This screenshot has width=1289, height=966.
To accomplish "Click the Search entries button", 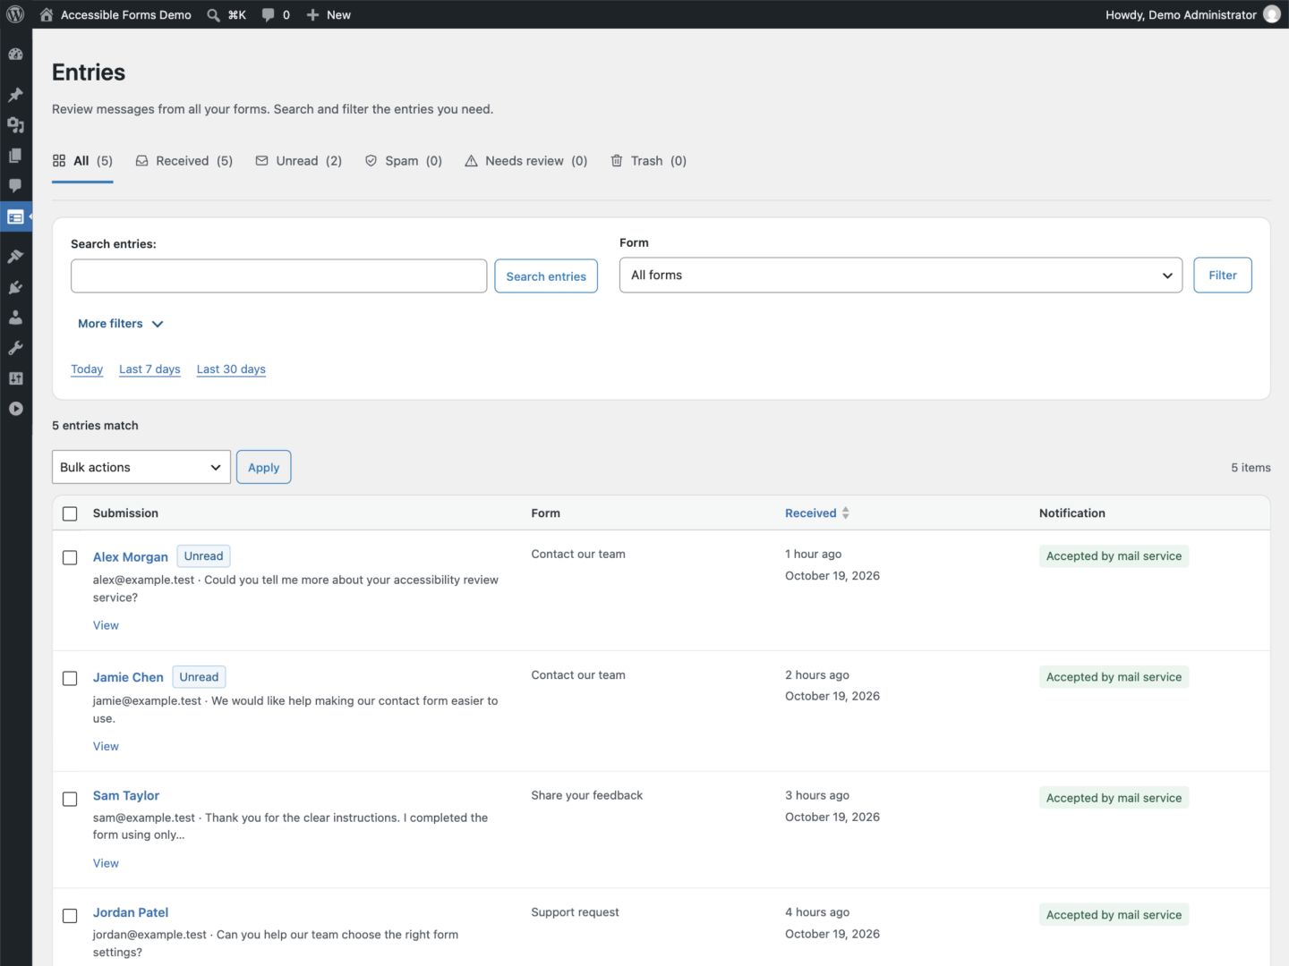I will (546, 276).
